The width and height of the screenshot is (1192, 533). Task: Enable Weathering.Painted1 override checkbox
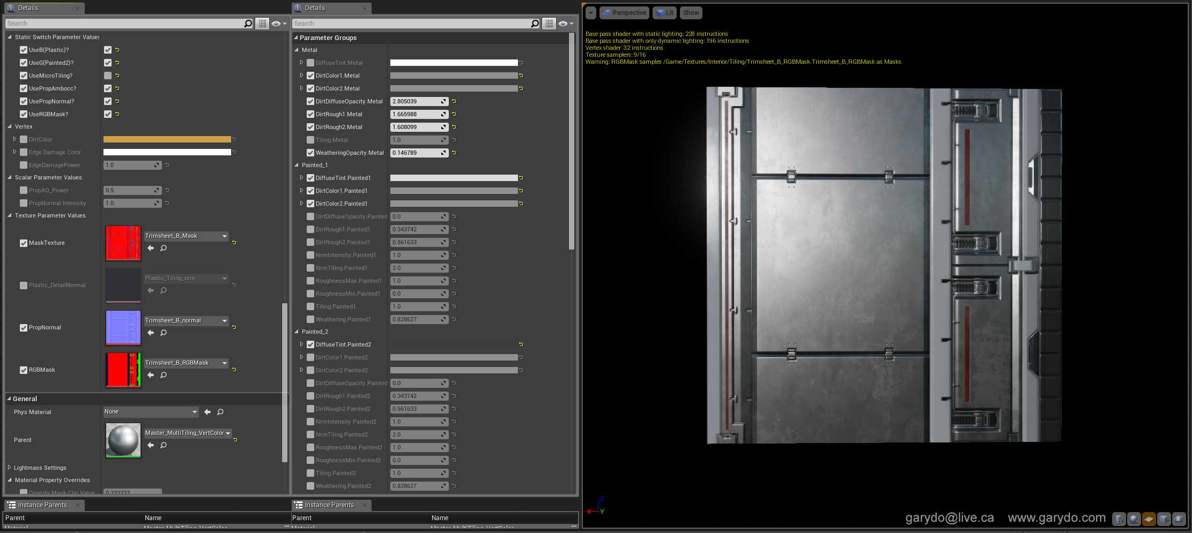pos(310,319)
